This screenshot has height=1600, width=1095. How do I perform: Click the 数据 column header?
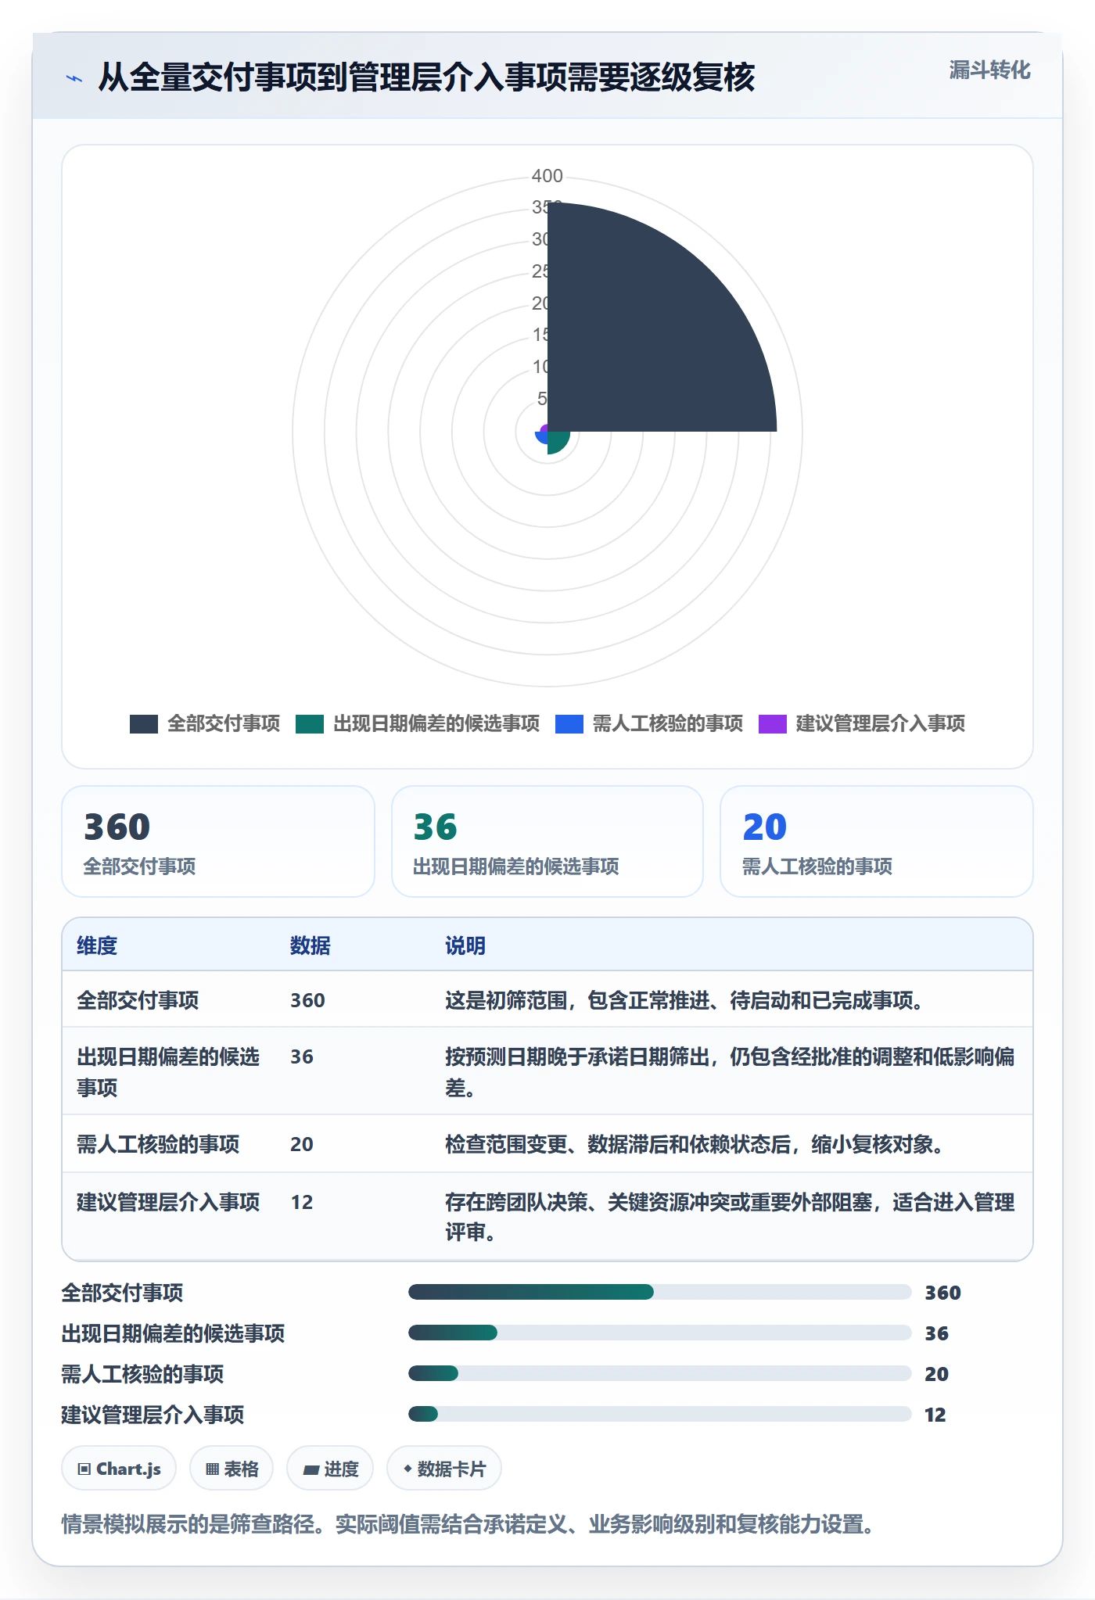pyautogui.click(x=311, y=945)
